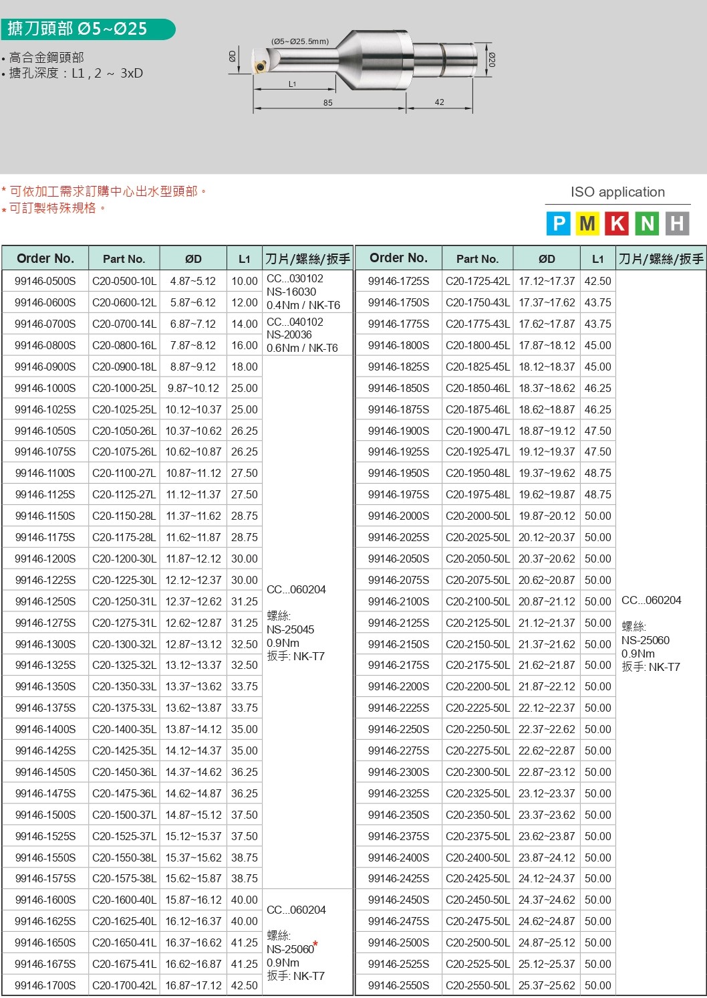
Task: Click NS-25045 screw spec in left table
Action: pos(290,629)
